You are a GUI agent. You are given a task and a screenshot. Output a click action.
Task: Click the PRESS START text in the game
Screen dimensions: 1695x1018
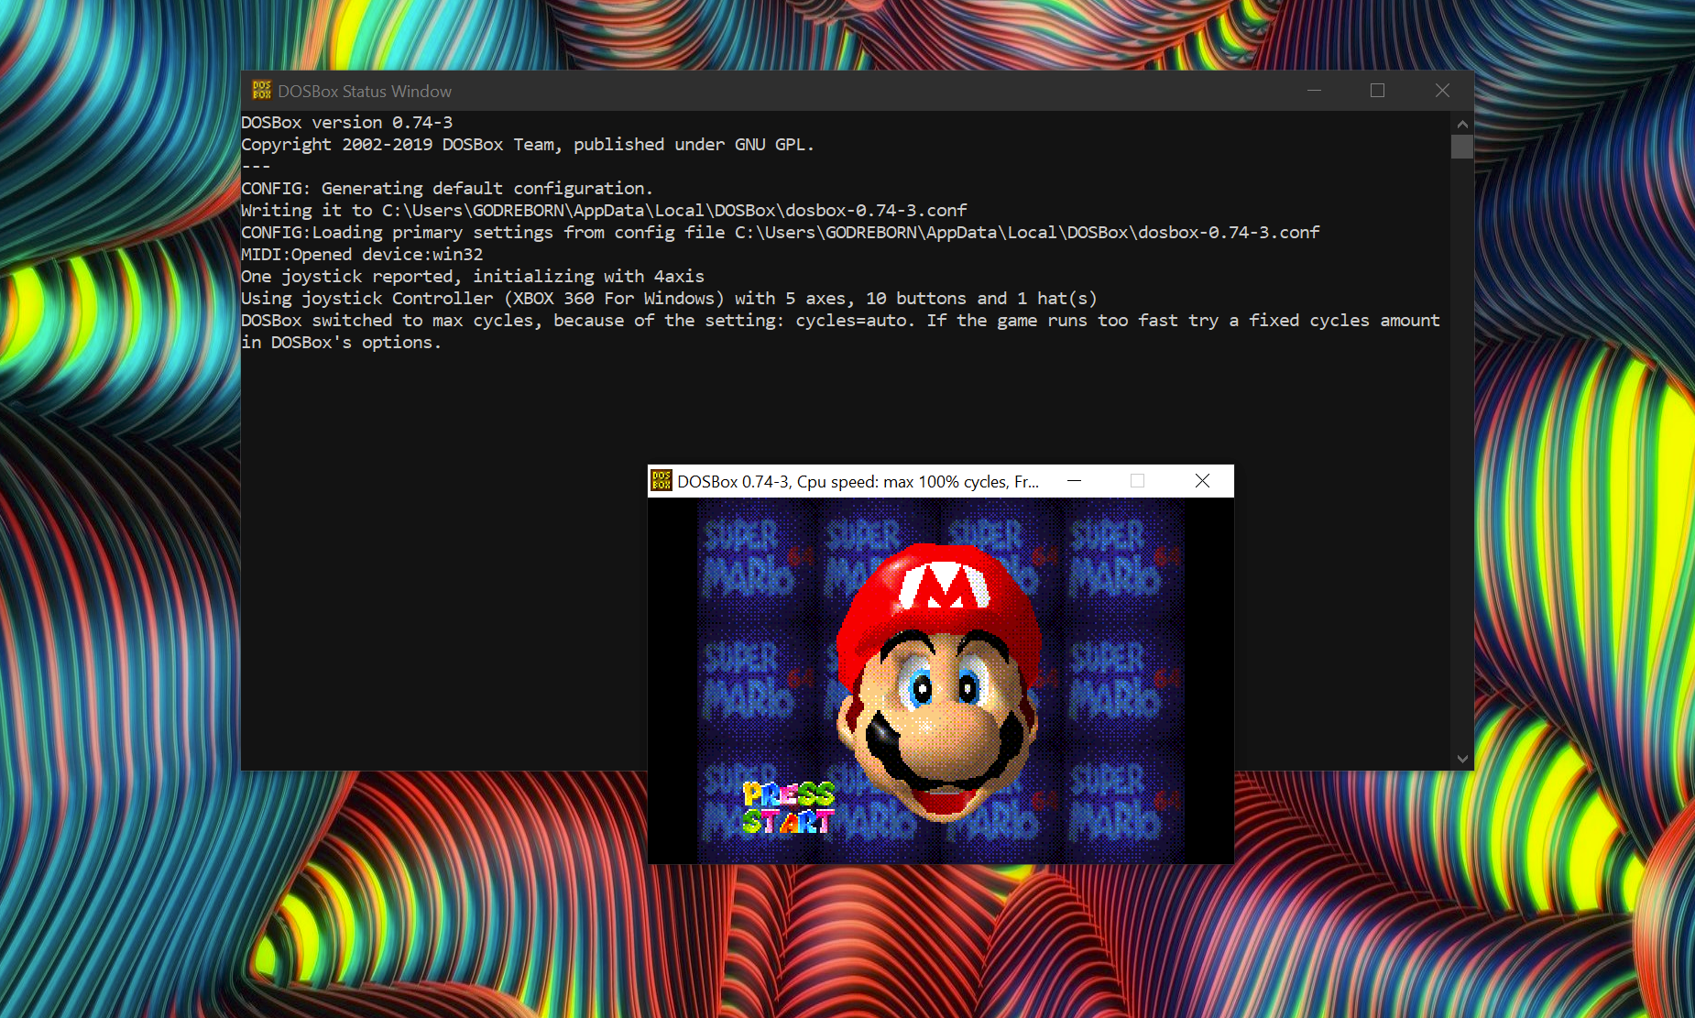tap(788, 807)
